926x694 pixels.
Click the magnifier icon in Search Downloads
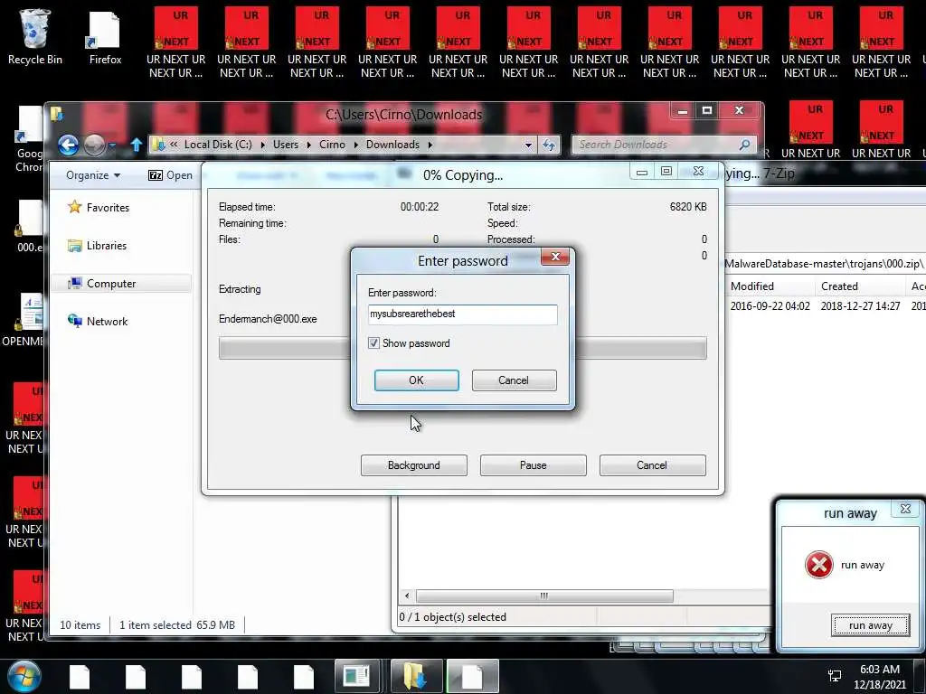click(745, 144)
